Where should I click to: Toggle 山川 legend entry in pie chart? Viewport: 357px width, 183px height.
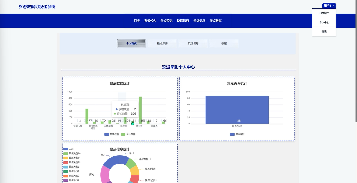68,149
